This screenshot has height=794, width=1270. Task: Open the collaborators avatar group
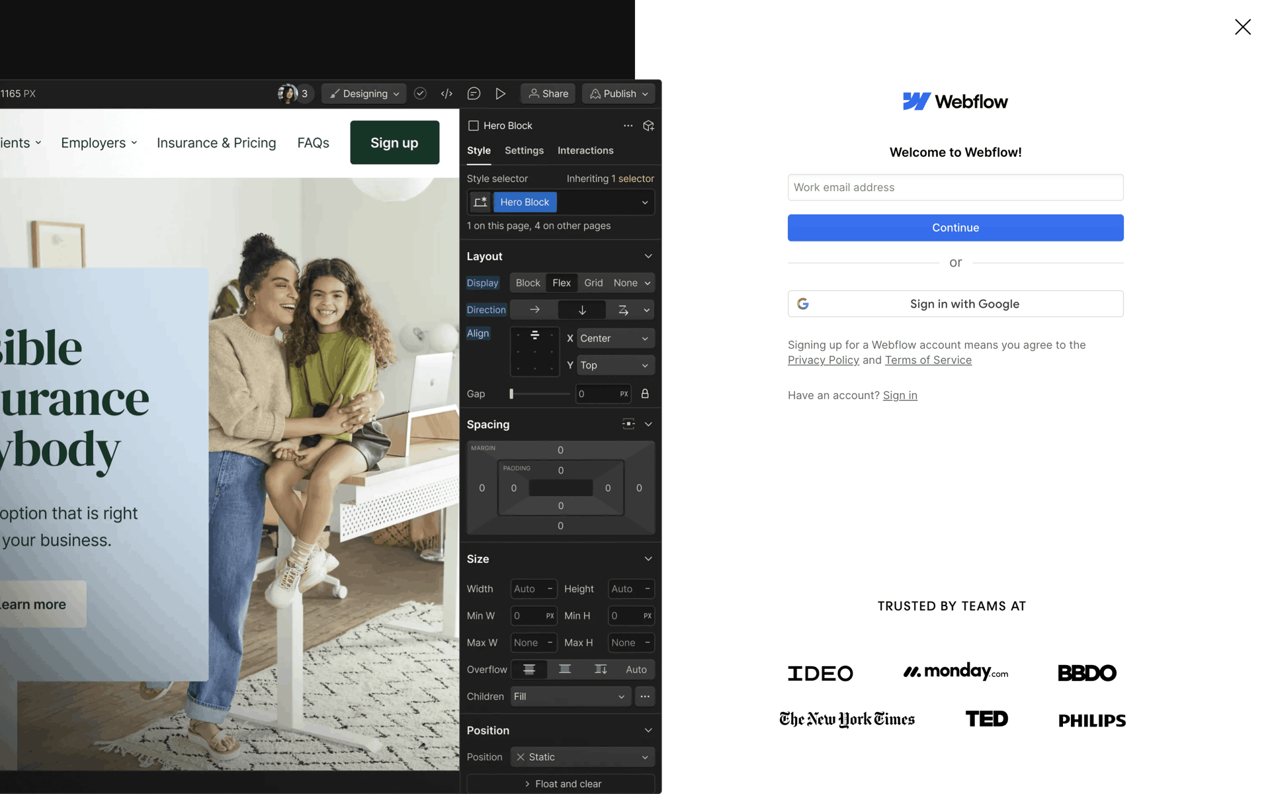(294, 93)
